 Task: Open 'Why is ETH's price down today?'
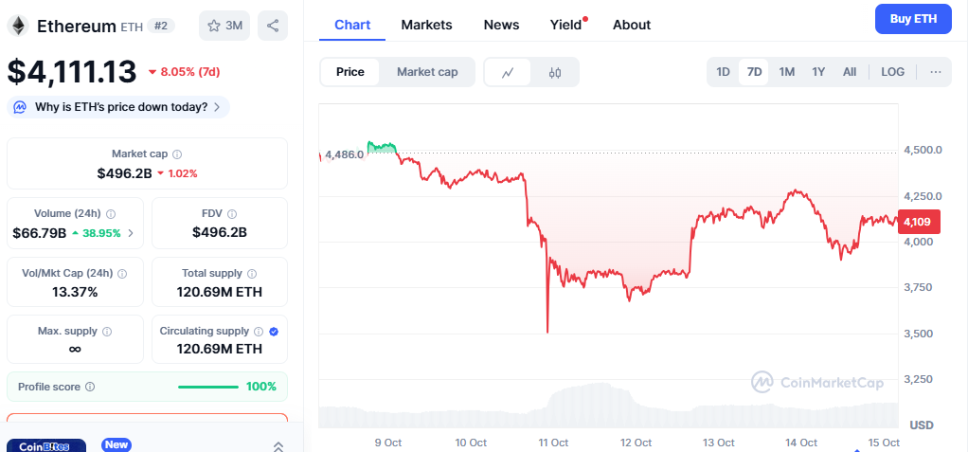(x=120, y=107)
